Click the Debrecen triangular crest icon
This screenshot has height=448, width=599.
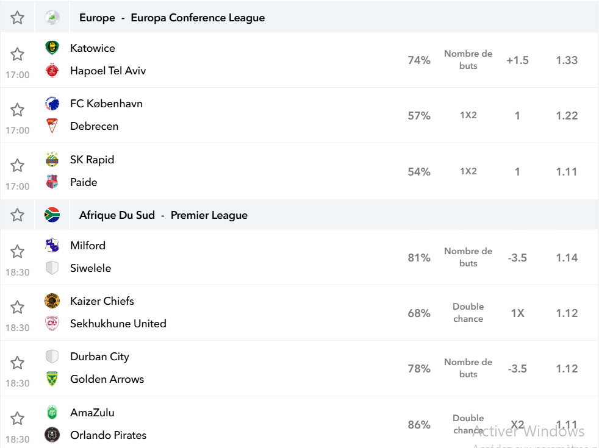coord(52,126)
